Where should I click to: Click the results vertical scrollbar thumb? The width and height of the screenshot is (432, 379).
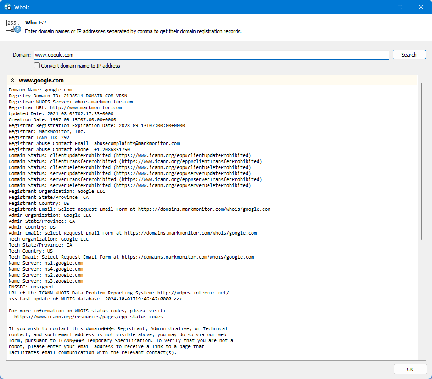click(421, 161)
